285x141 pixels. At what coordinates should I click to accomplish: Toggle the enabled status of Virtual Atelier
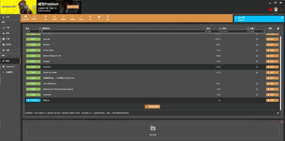(x=32, y=50)
